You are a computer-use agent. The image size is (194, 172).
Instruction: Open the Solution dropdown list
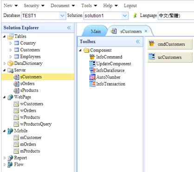(125, 16)
